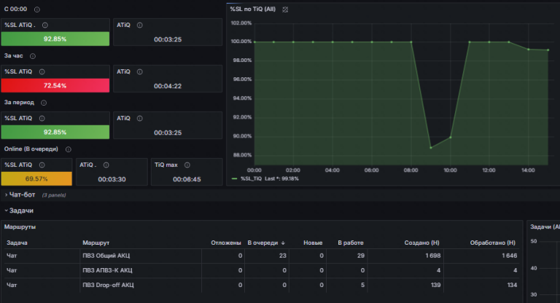Viewport: 560px width, 303px height.
Task: Toggle the '%SL_TIQ' series in chart legend
Action: tap(251, 178)
